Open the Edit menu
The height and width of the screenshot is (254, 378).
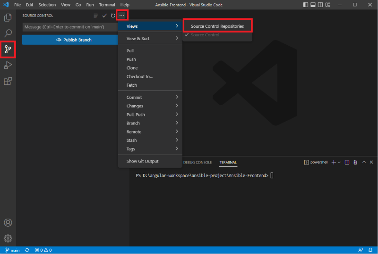29,5
